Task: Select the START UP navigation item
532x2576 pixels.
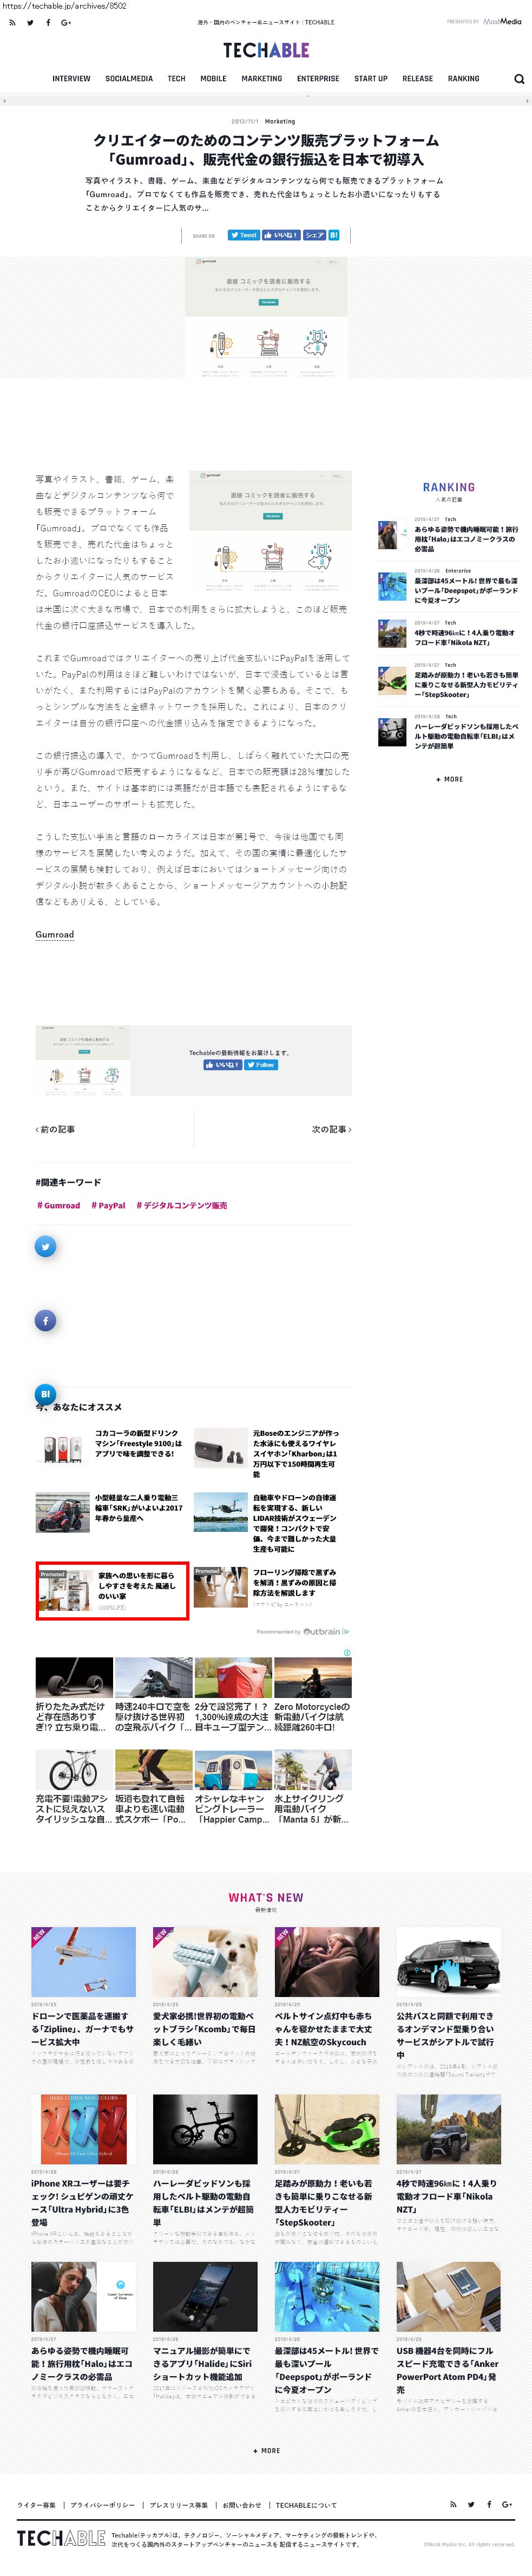Action: click(x=370, y=79)
